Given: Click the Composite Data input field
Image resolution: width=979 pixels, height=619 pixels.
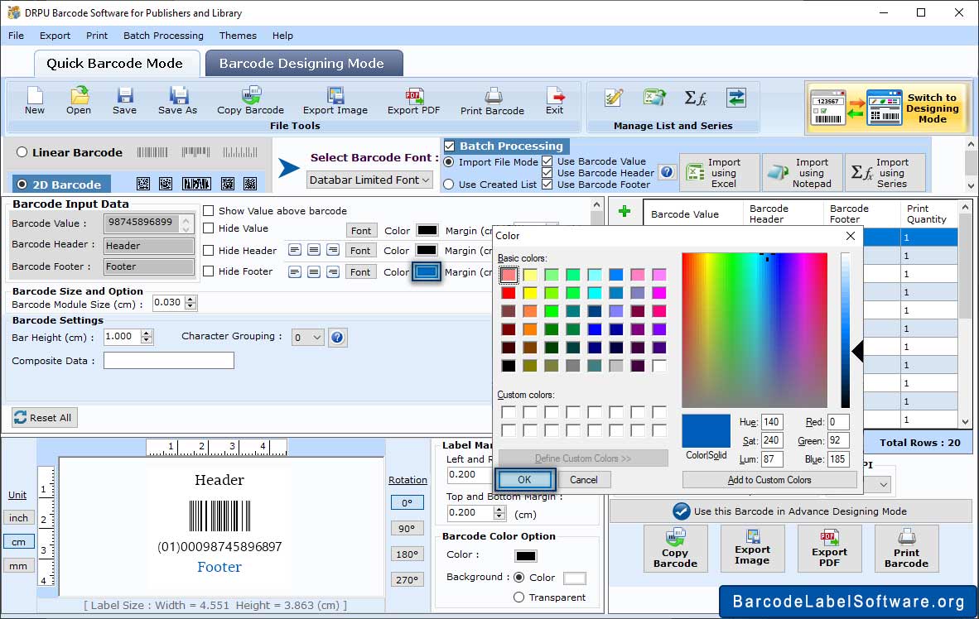Looking at the screenshot, I should [169, 361].
